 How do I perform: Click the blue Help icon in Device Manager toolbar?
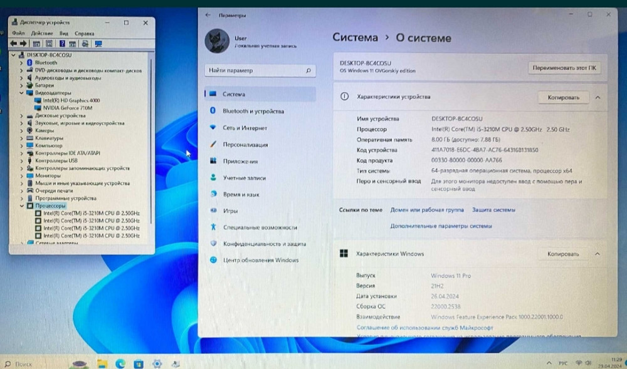pos(63,43)
